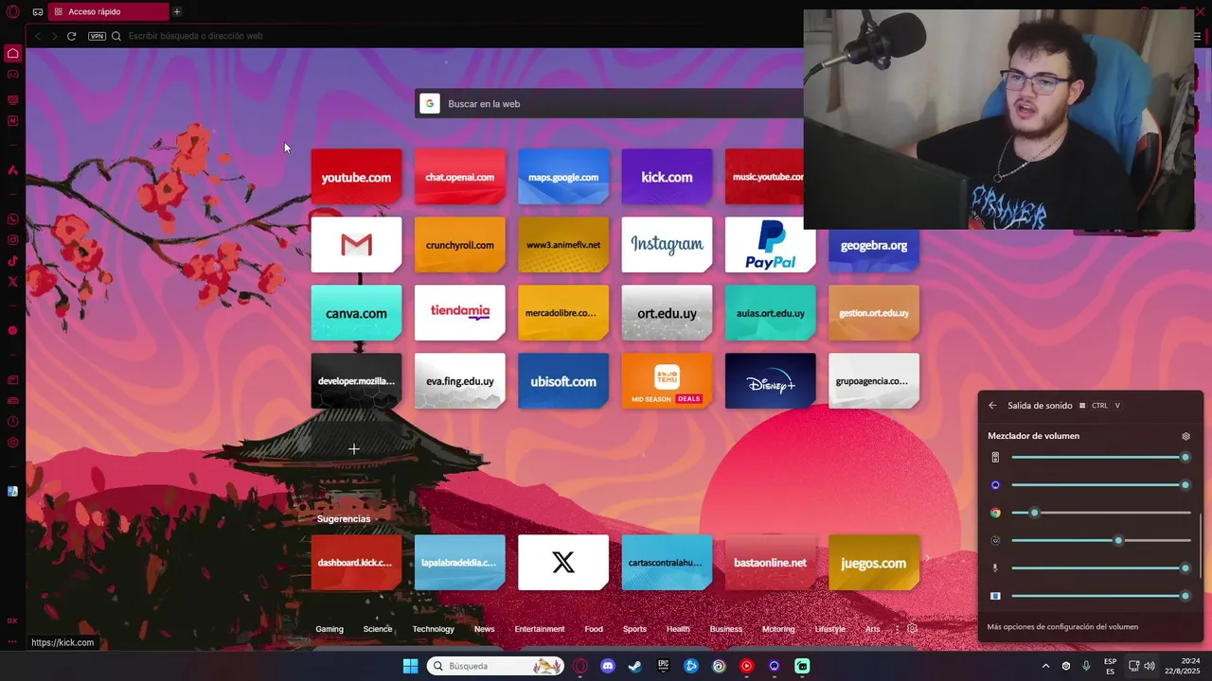Open Epic Games from the taskbar

coord(663,666)
